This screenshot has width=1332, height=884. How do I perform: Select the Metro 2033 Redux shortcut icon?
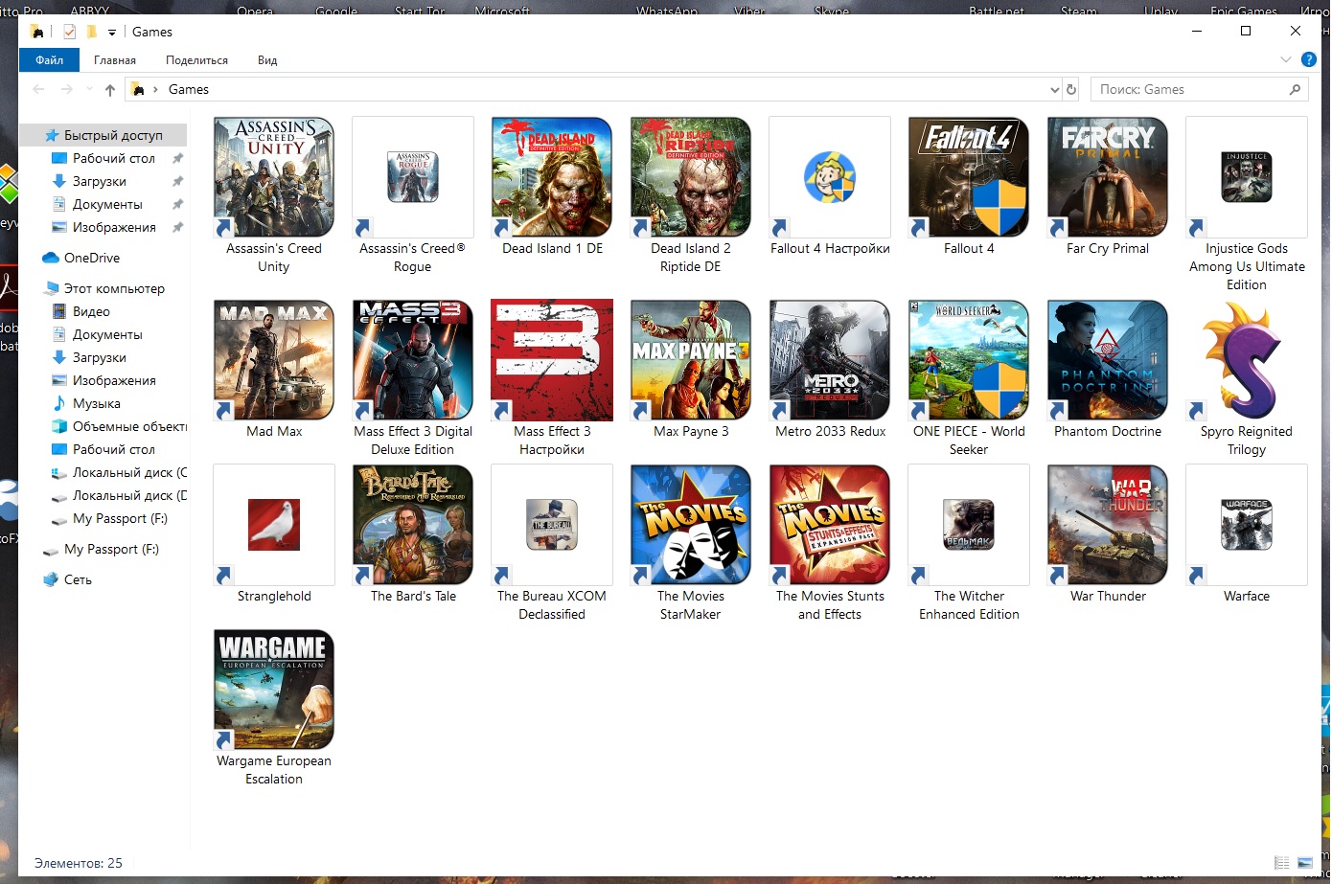point(830,360)
